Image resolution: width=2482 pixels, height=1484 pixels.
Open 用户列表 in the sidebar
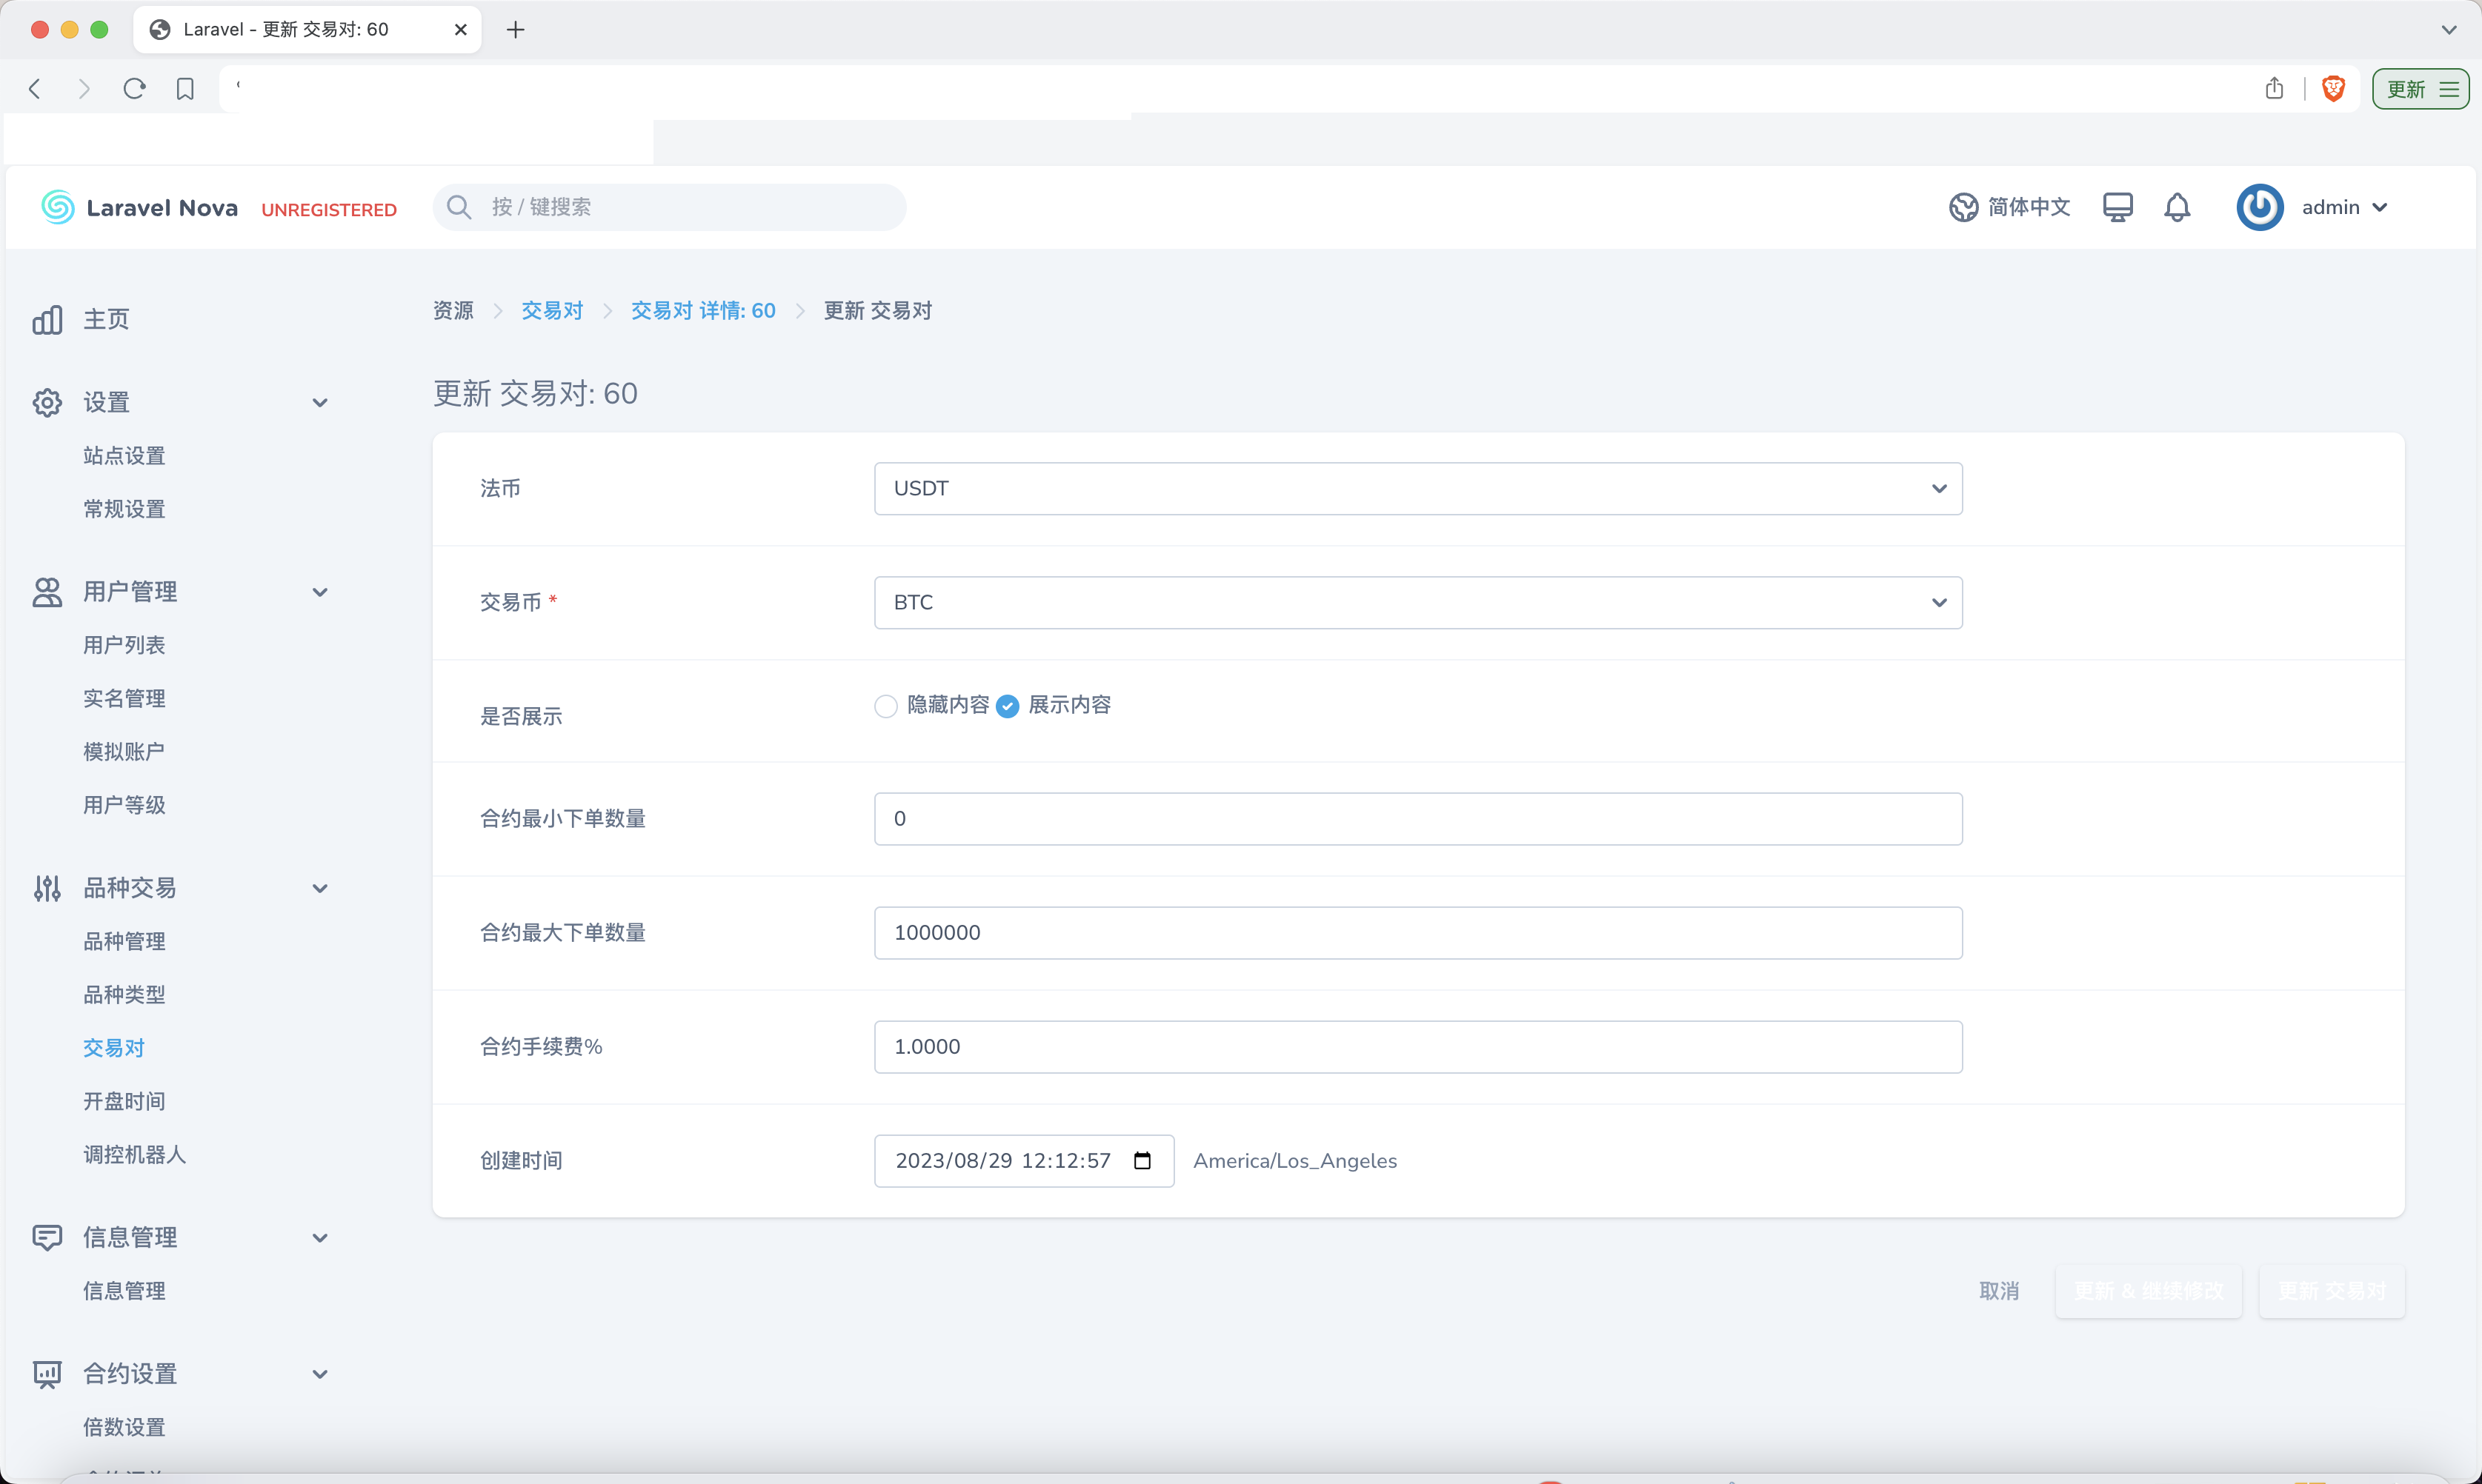coord(124,645)
